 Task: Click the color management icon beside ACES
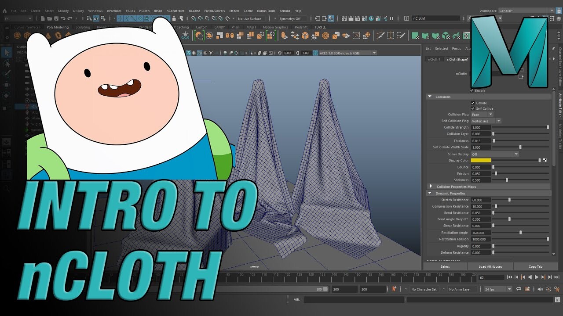coord(315,53)
